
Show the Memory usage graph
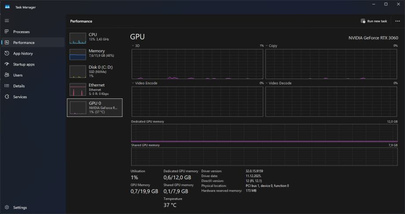[95, 54]
